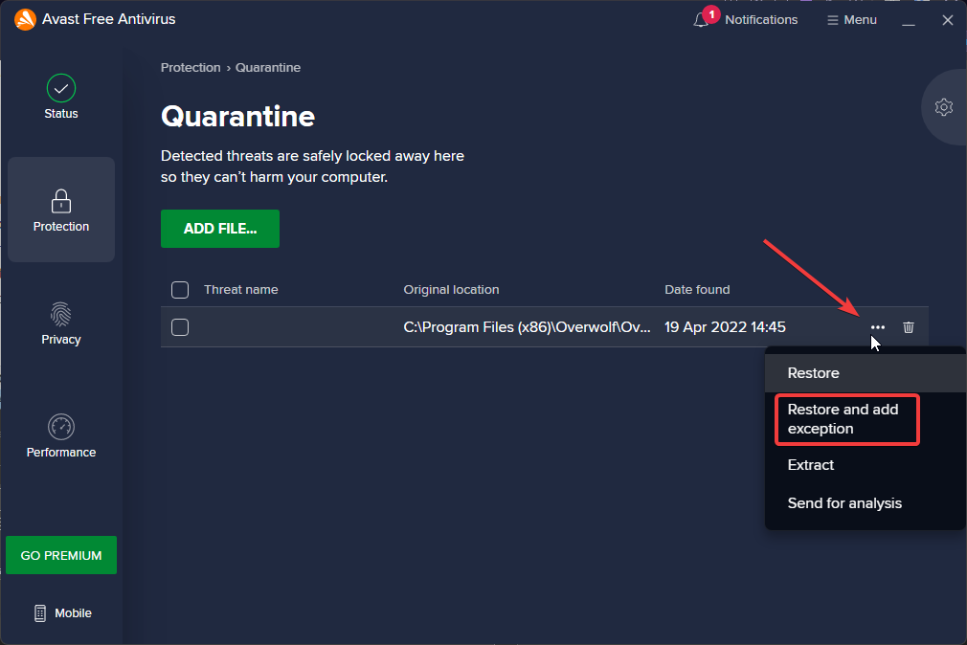Image resolution: width=967 pixels, height=645 pixels.
Task: Open the Protection section in sidebar
Action: 61,210
